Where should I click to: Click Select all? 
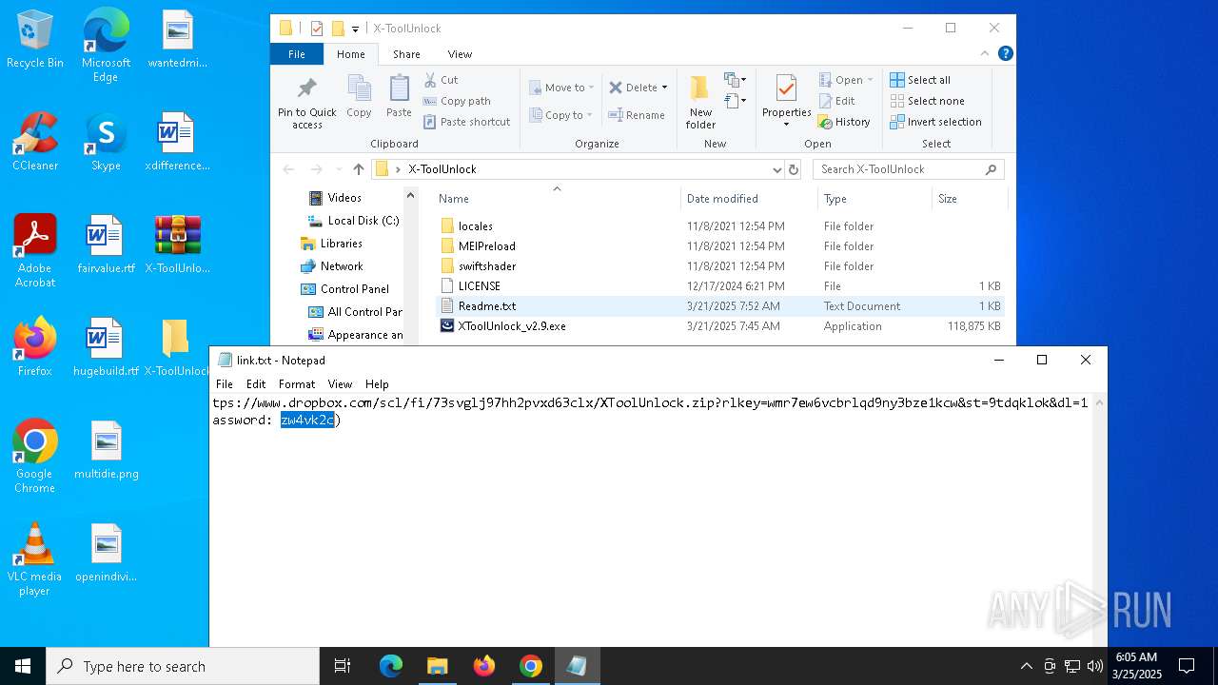[x=920, y=80]
